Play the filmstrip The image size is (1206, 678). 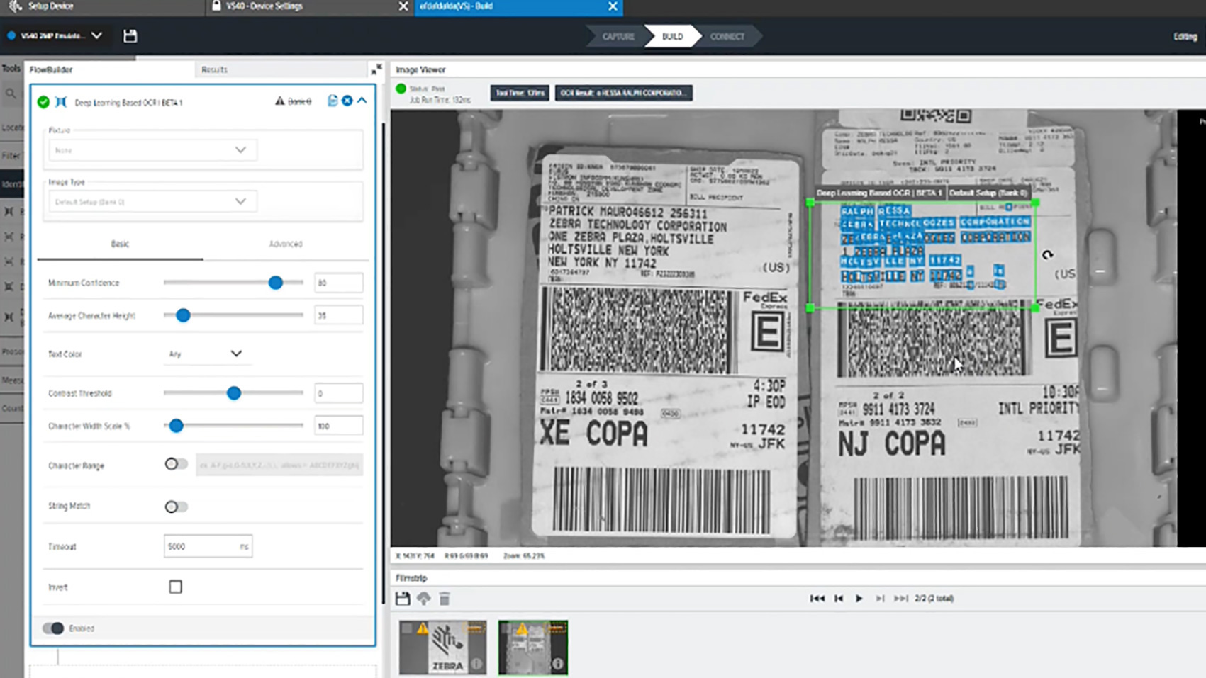tap(859, 599)
